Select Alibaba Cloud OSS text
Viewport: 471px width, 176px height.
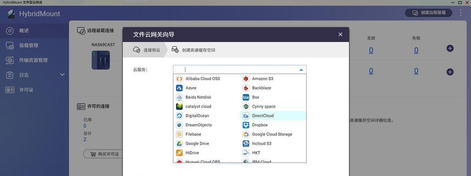pyautogui.click(x=203, y=79)
